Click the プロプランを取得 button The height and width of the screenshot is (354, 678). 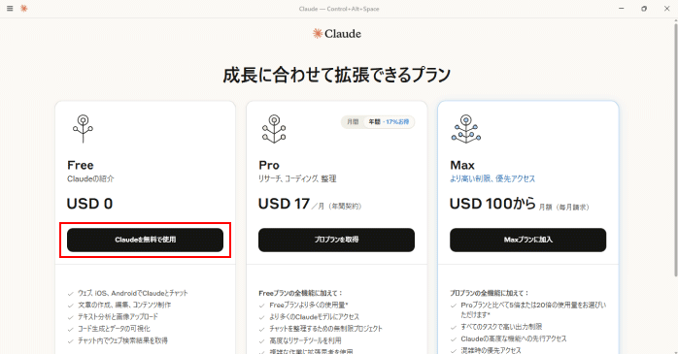click(x=336, y=240)
